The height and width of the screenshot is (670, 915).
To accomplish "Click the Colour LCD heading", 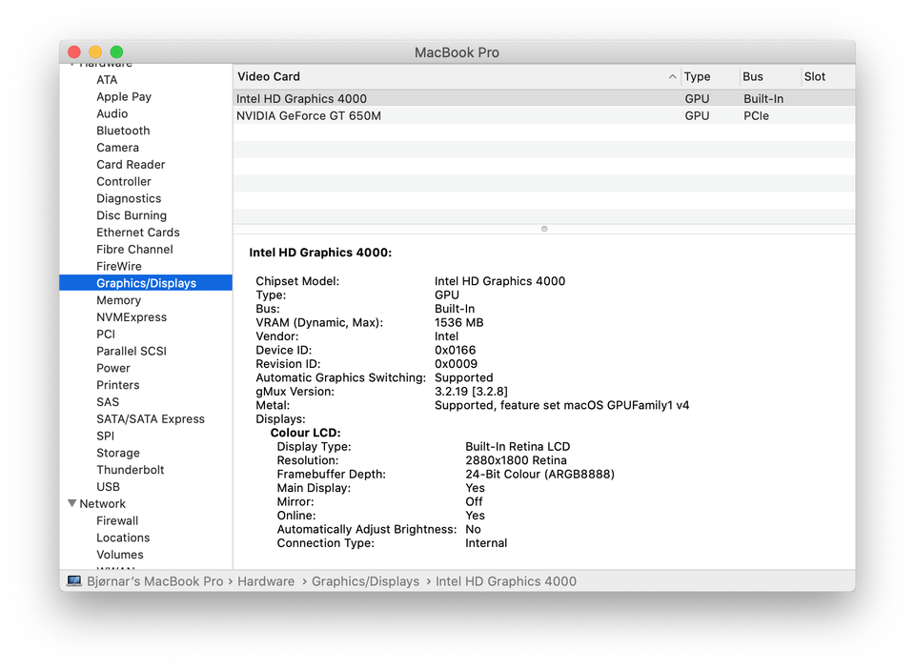I will [x=305, y=433].
